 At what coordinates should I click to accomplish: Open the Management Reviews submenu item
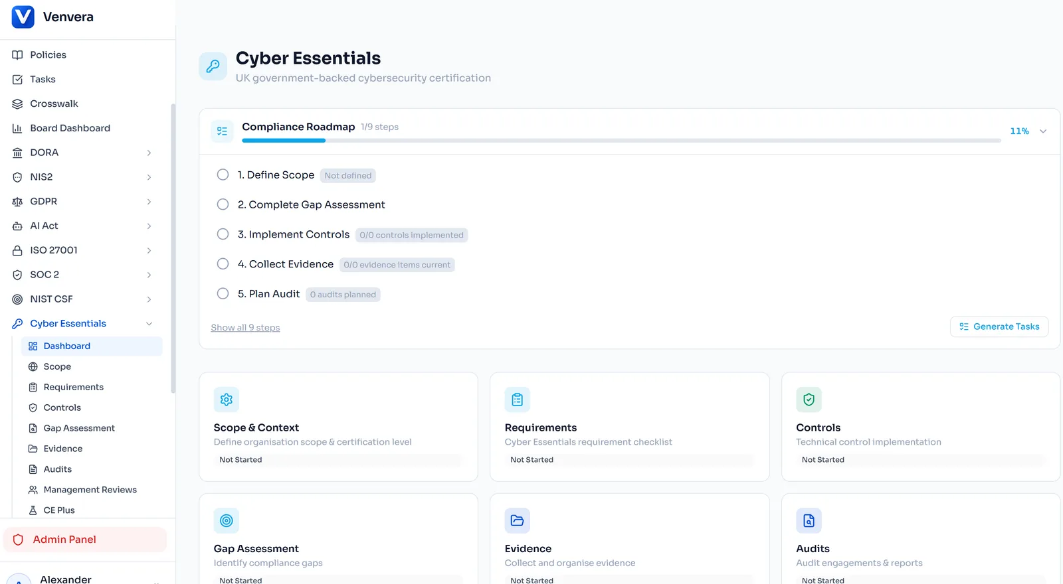click(92, 490)
